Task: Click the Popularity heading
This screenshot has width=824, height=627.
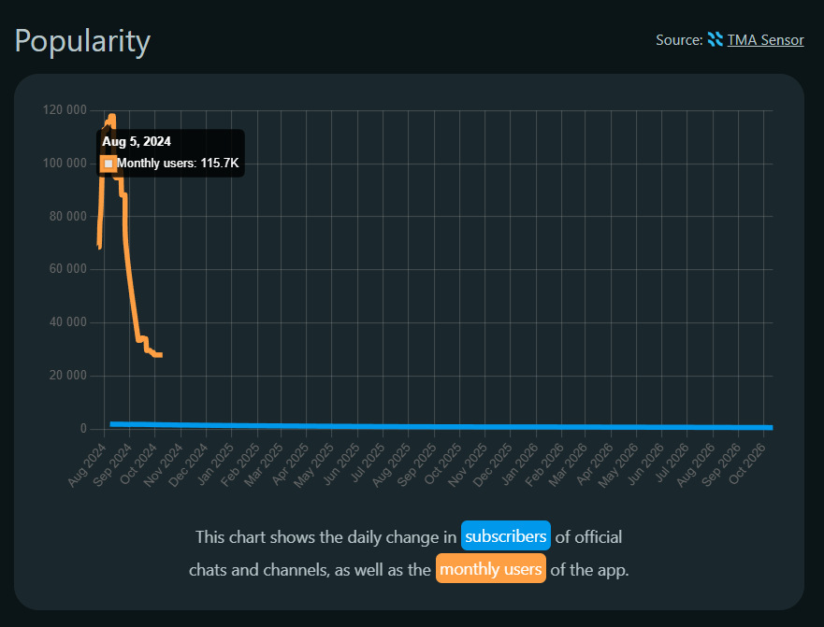Action: point(82,41)
